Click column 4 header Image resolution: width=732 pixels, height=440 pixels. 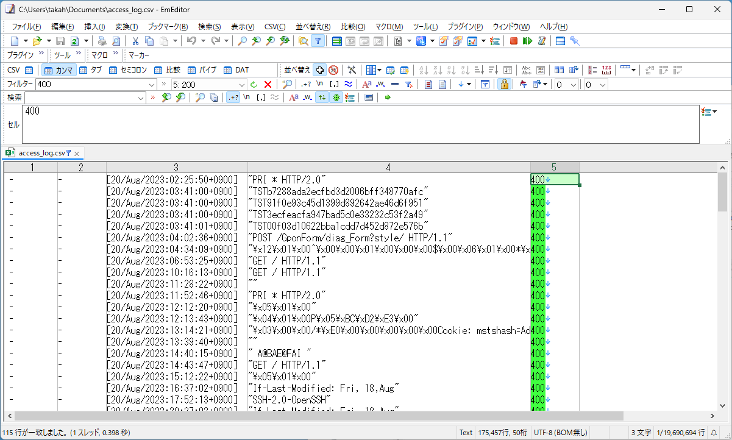tap(388, 168)
